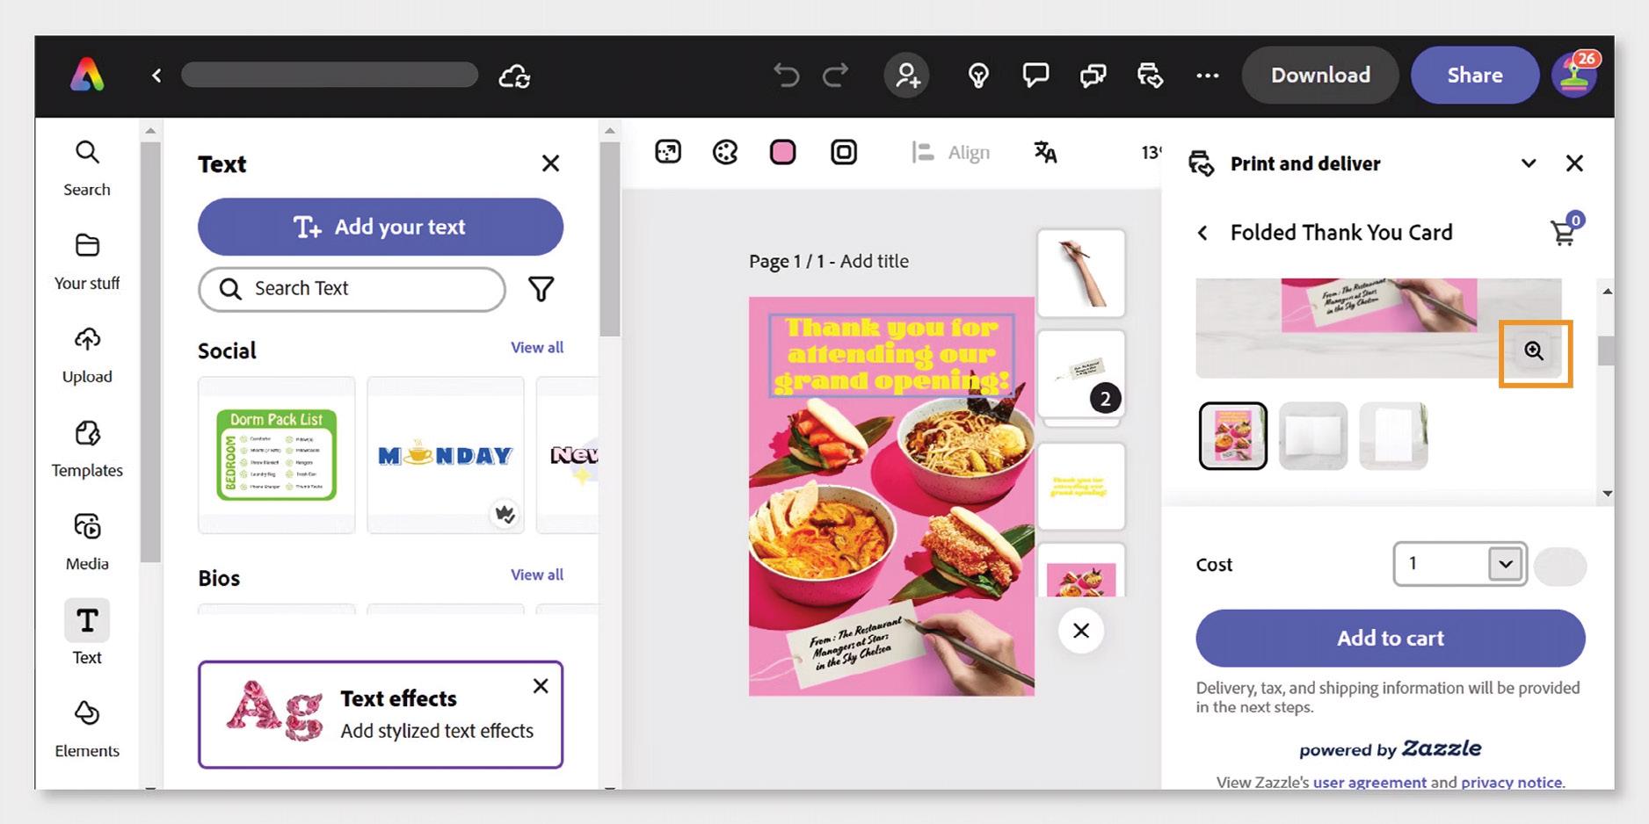Open the Adobe Express home logo
Viewport: 1649px width, 824px height.
(87, 76)
